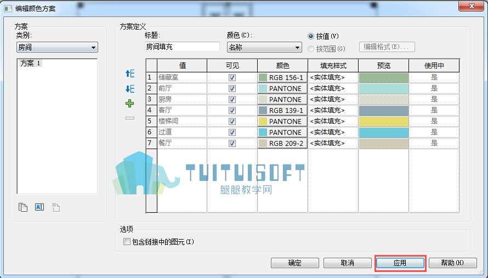Click the 填充样式 column header
The height and width of the screenshot is (278, 488).
point(333,66)
